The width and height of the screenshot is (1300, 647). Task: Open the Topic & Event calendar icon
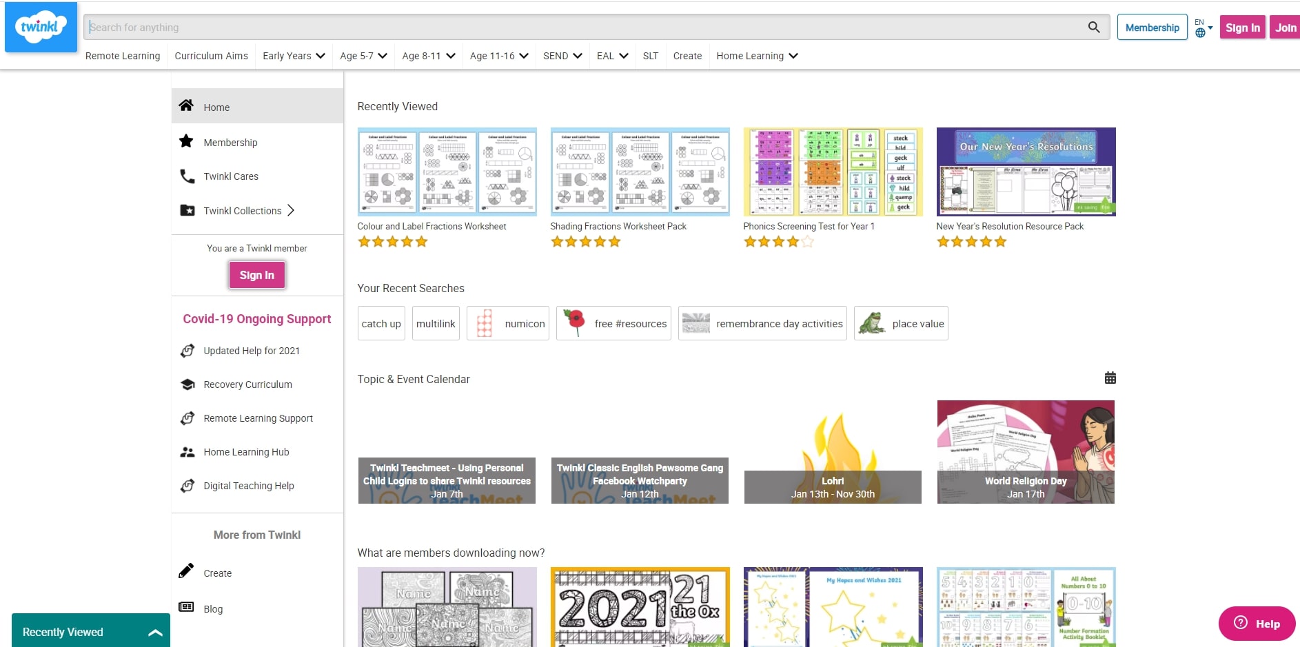1110,378
